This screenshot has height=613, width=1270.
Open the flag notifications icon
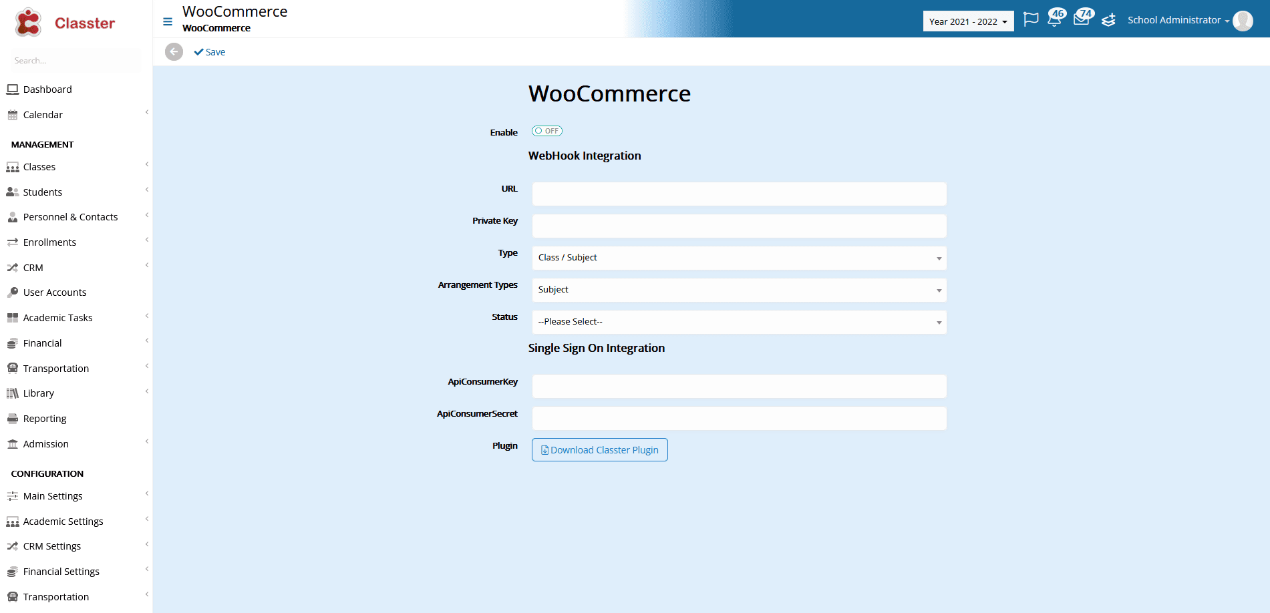click(x=1031, y=19)
